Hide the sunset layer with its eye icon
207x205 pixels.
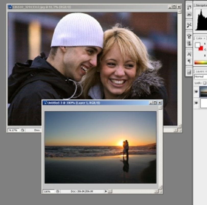pyautogui.click(x=196, y=92)
